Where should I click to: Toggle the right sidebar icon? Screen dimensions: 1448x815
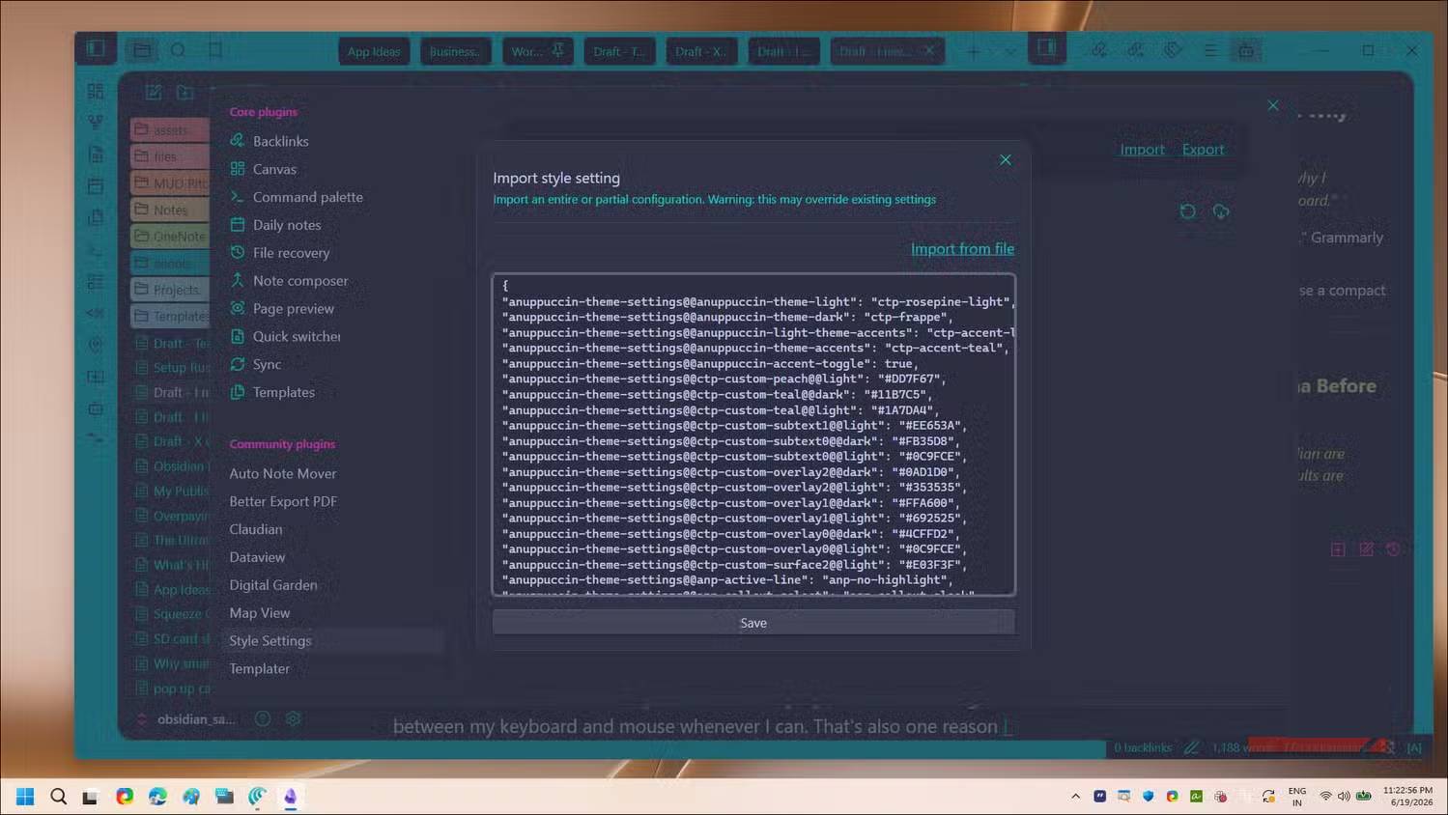[1047, 47]
